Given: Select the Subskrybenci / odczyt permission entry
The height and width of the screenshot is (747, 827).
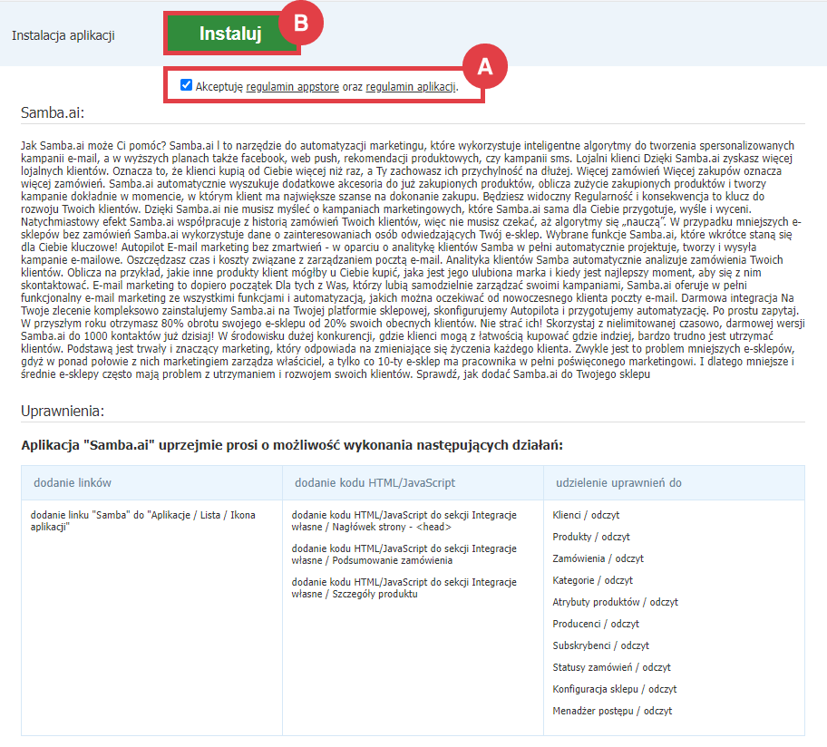Looking at the screenshot, I should pyautogui.click(x=601, y=645).
